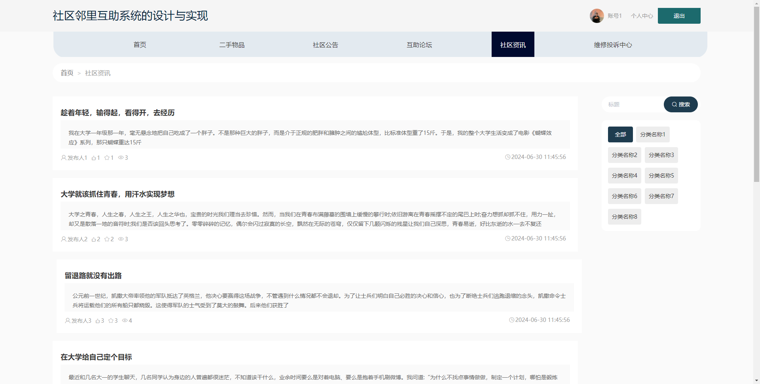This screenshot has width=760, height=384.
Task: Click the star icon in 发布人3's post
Action: (111, 321)
